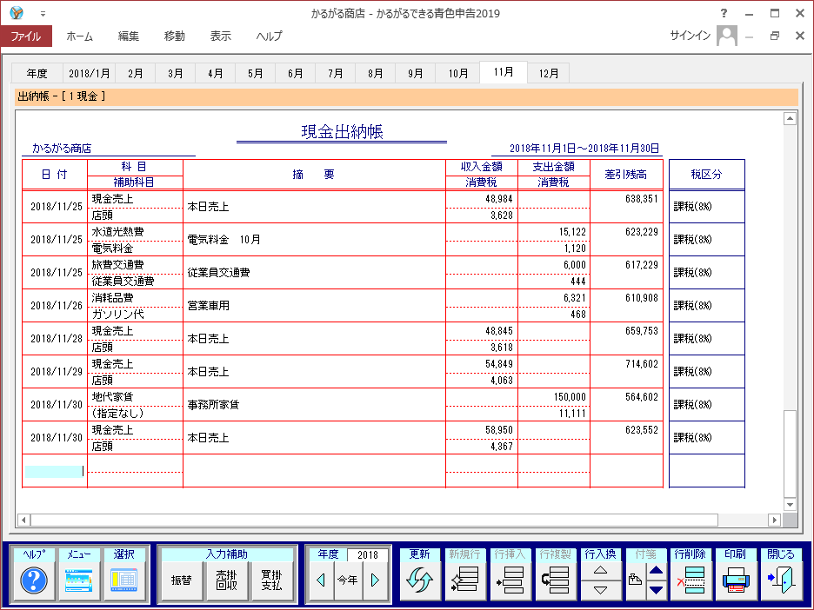Switch to the 8月 tab

click(x=376, y=74)
